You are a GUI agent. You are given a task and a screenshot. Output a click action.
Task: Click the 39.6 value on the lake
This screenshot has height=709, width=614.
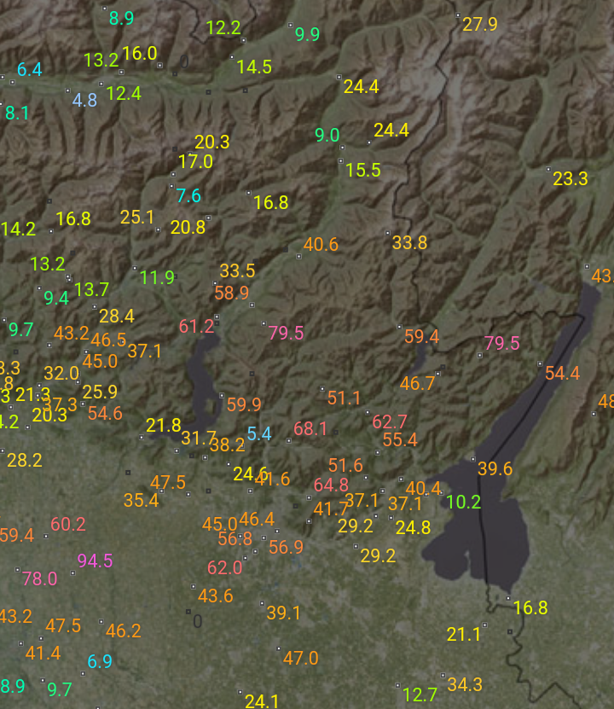(x=495, y=468)
